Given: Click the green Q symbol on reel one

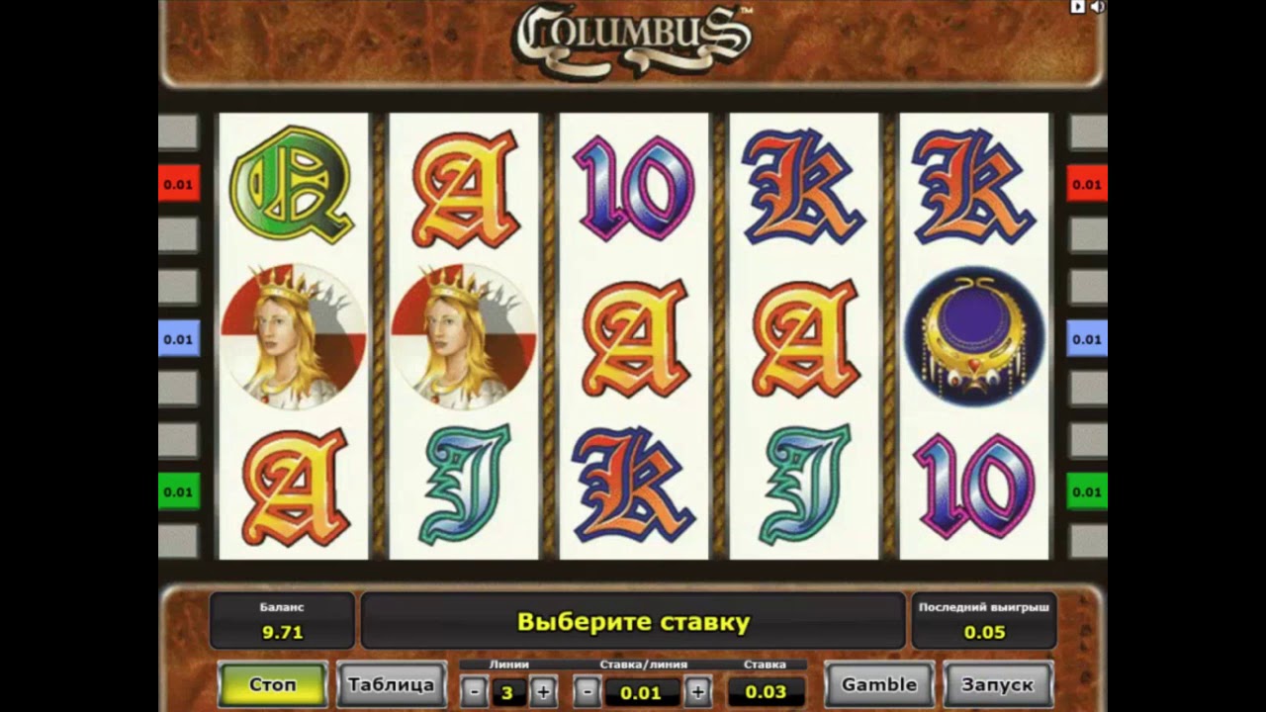Looking at the screenshot, I should coord(293,186).
